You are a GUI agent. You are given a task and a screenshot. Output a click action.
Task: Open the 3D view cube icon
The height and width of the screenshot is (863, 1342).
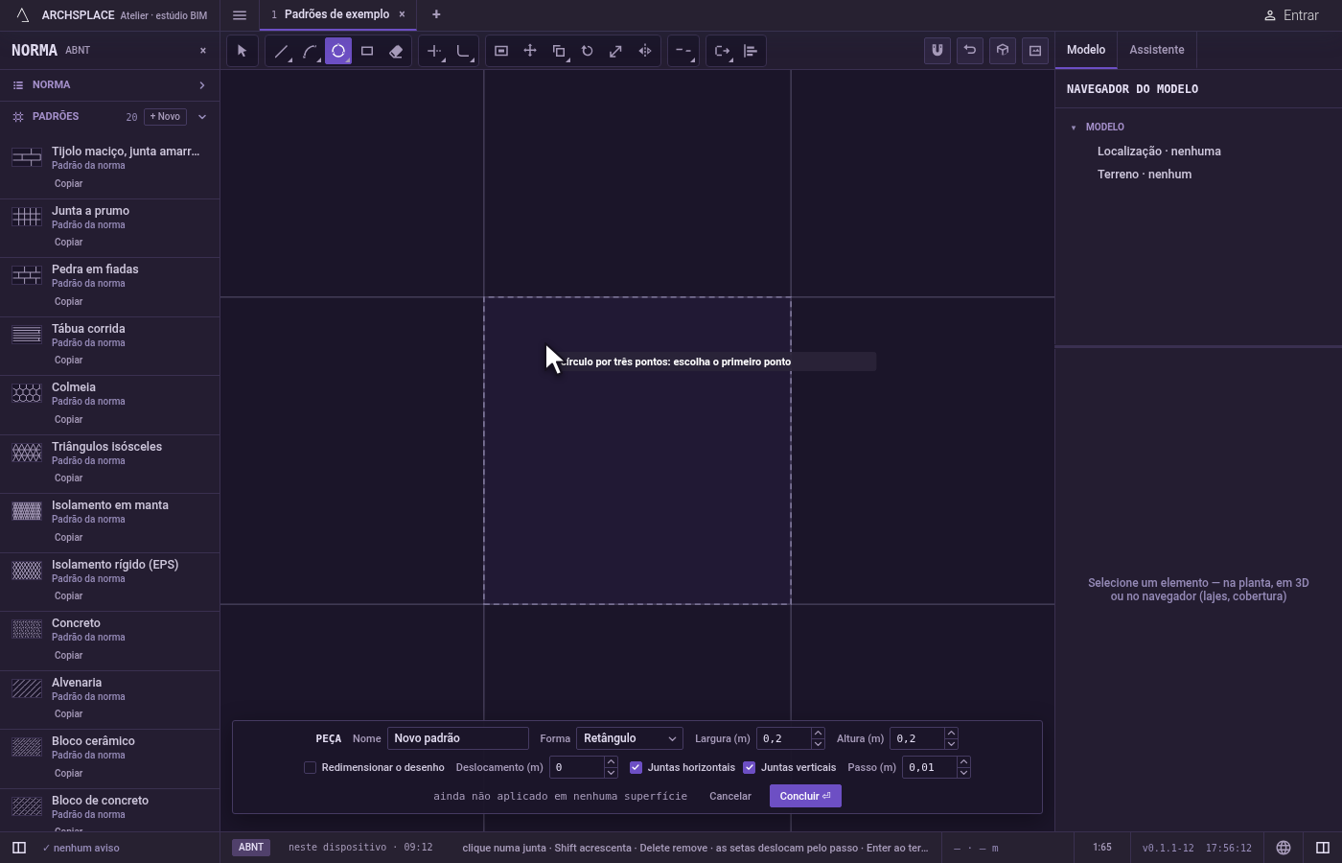point(1003,51)
